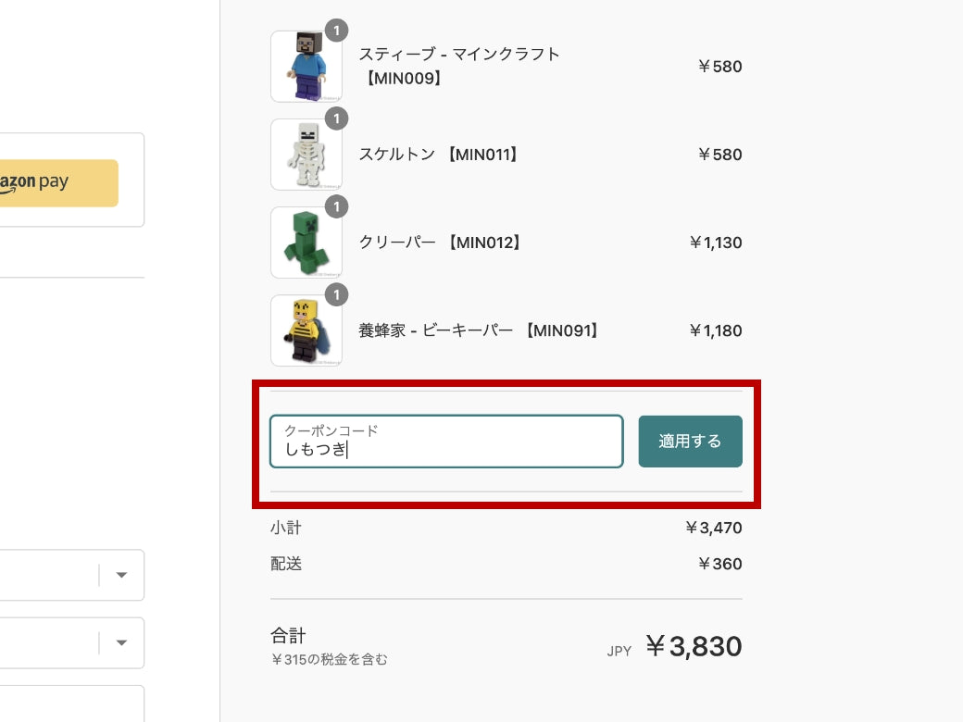Click the クリーパー【MIN012】 product name

pyautogui.click(x=440, y=243)
